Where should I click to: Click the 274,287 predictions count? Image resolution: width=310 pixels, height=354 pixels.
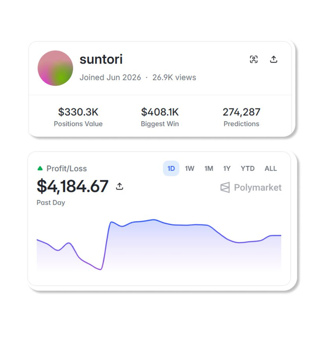242,112
